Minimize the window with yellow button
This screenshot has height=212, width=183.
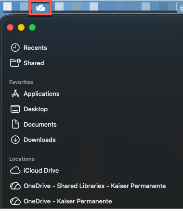point(21,27)
